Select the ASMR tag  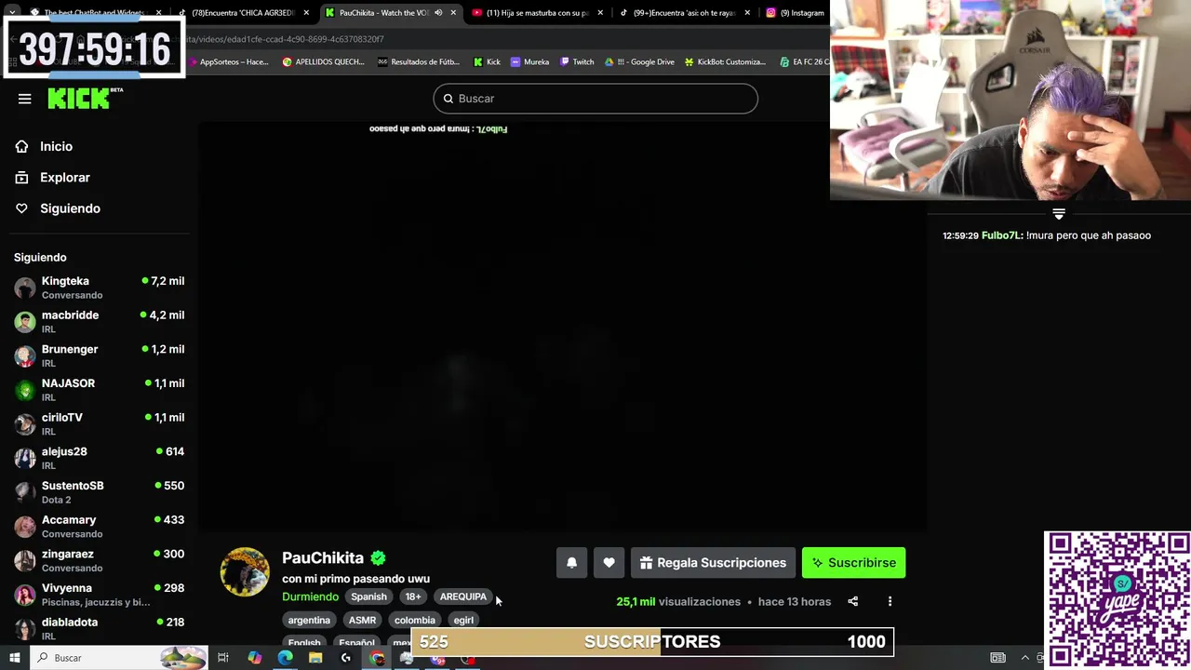(x=362, y=620)
